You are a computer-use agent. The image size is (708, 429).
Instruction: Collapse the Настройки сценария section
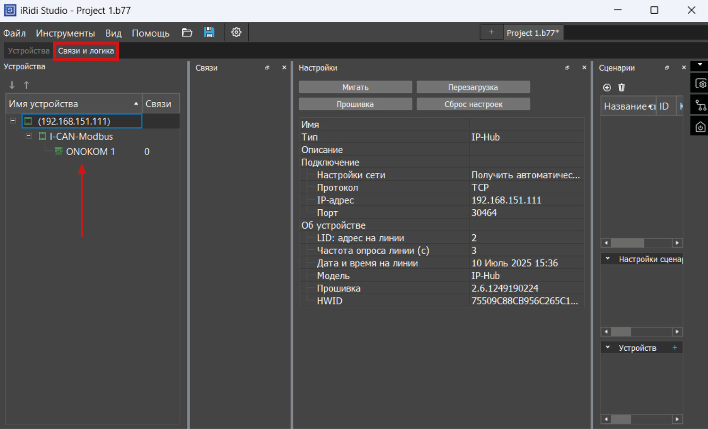tap(608, 259)
